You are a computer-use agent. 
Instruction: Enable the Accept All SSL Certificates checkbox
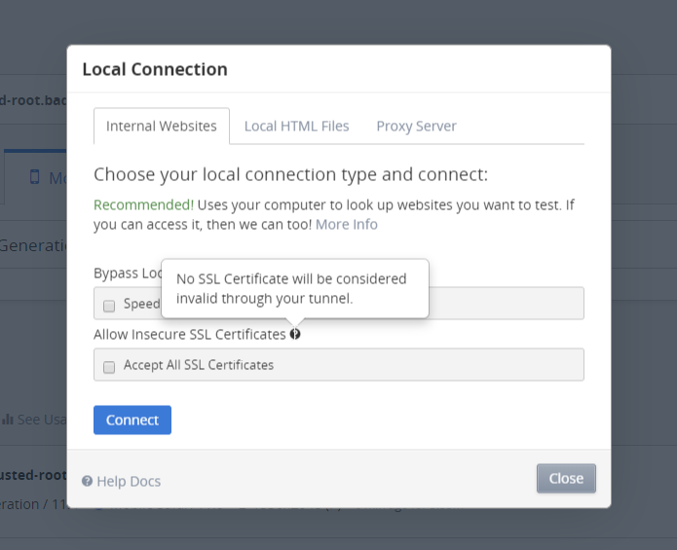109,366
